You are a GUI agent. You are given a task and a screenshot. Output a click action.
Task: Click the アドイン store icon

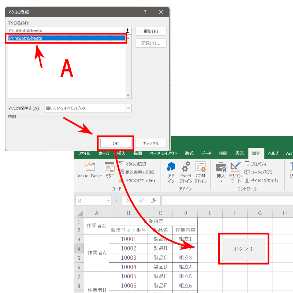(x=171, y=171)
